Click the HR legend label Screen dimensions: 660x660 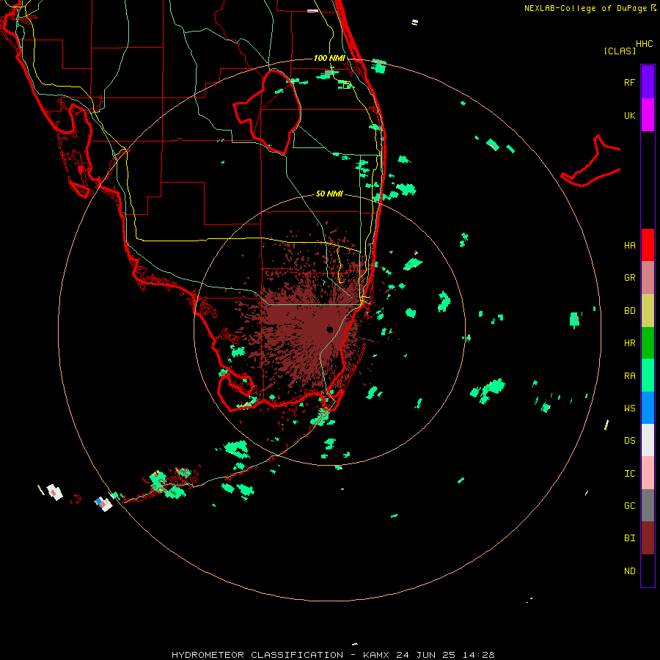coord(629,343)
